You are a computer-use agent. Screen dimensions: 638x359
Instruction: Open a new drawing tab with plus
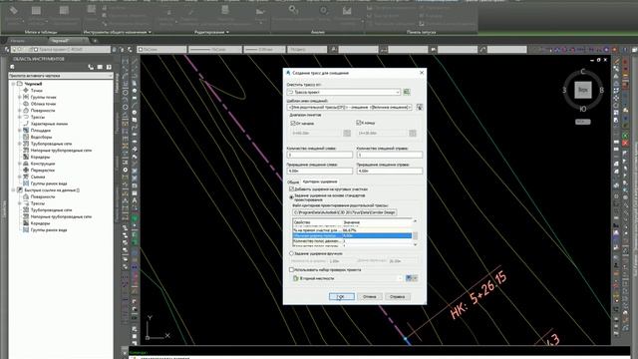tap(96, 41)
